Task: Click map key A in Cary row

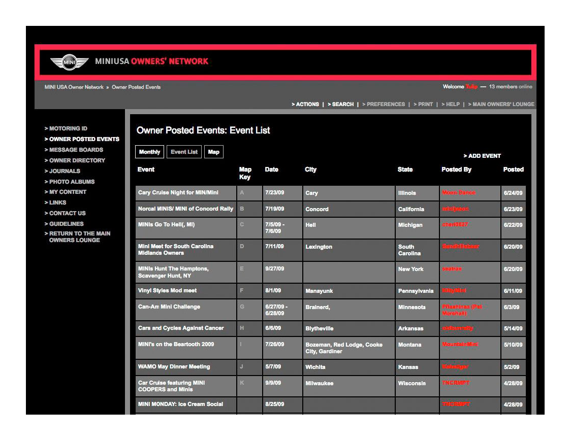Action: pos(242,192)
